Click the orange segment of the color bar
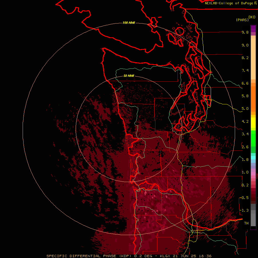Image resolution: width=258 pixels, height=258 pixels. 253,99
